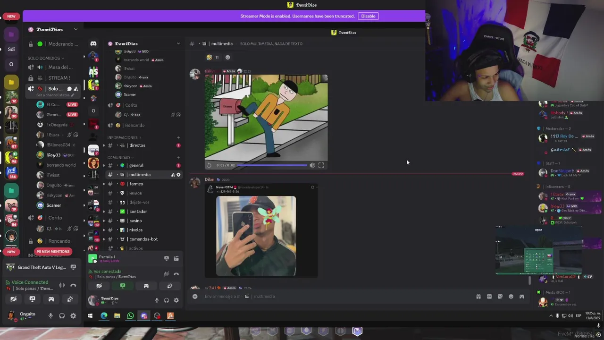Screen dimensions: 604x340
Task: Open the farmeo channel
Action: coord(144,184)
